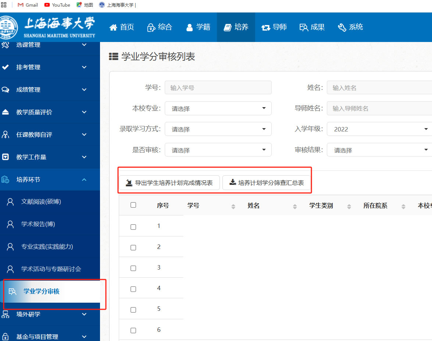Image resolution: width=432 pixels, height=341 pixels.
Task: Focus the 姓名 input field
Action: click(379, 87)
